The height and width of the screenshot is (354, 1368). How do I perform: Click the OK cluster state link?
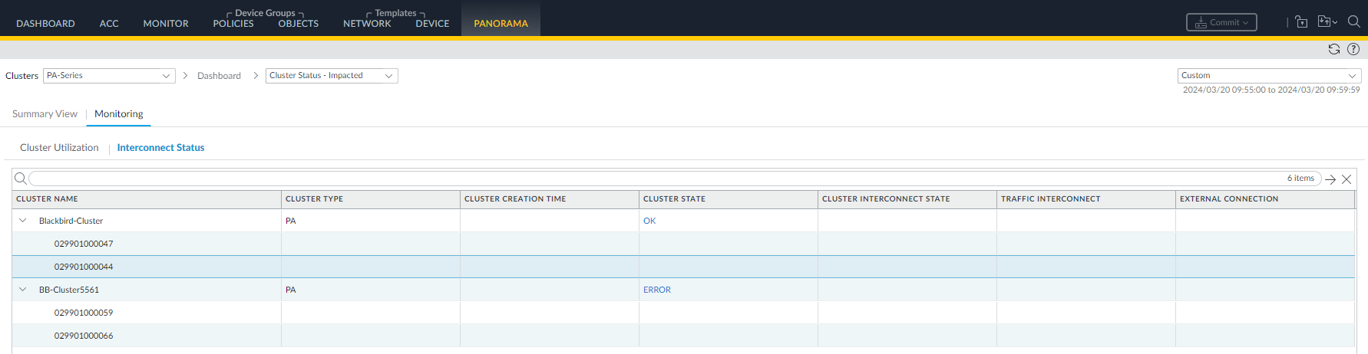coord(649,221)
